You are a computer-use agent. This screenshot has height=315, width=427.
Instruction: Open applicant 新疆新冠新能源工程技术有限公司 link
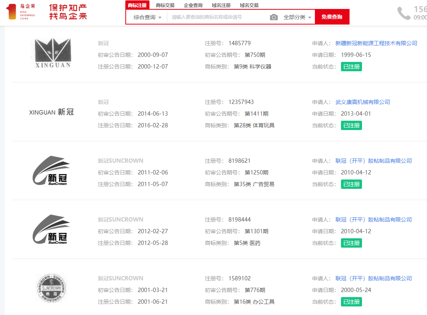click(376, 43)
